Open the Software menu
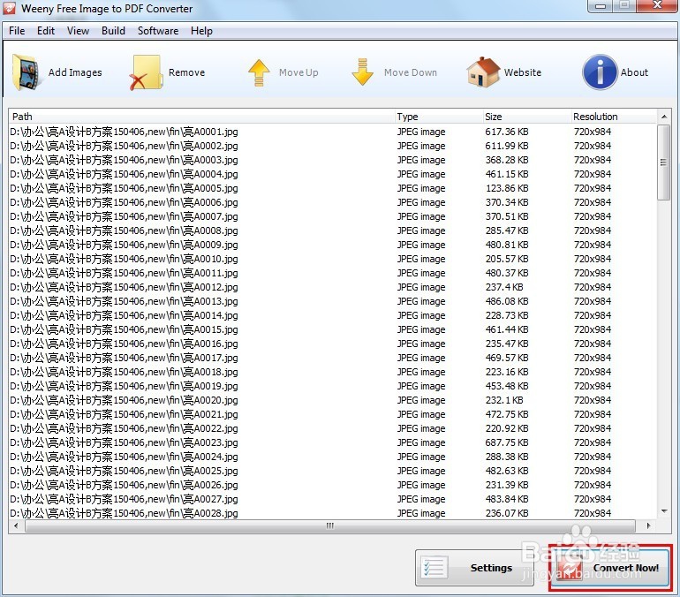This screenshot has height=597, width=680. [158, 31]
